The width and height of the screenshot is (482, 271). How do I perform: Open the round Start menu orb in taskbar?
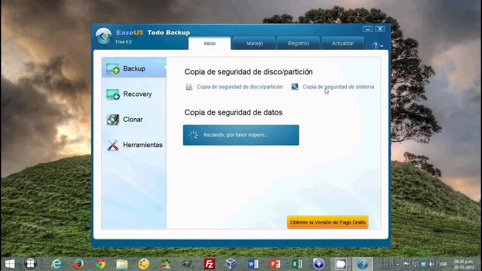click(31, 264)
